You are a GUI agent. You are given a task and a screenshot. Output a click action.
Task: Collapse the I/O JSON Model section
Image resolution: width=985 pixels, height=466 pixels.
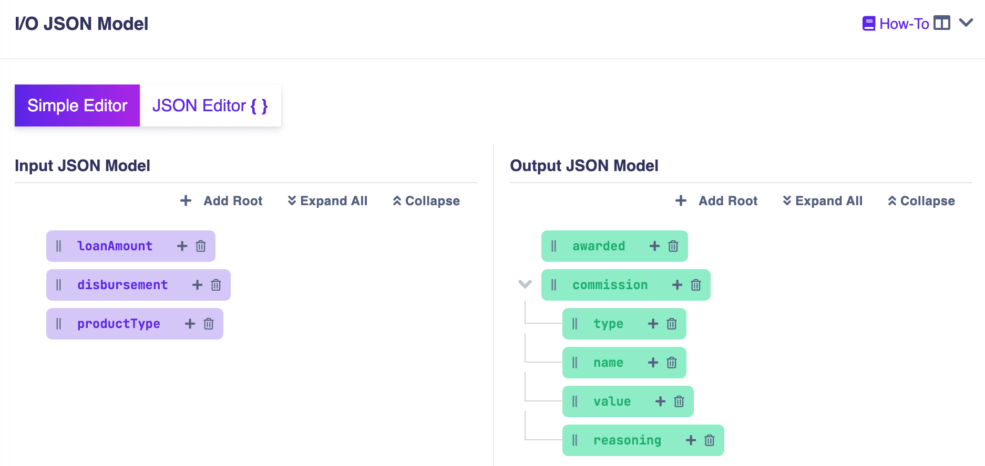pos(966,23)
